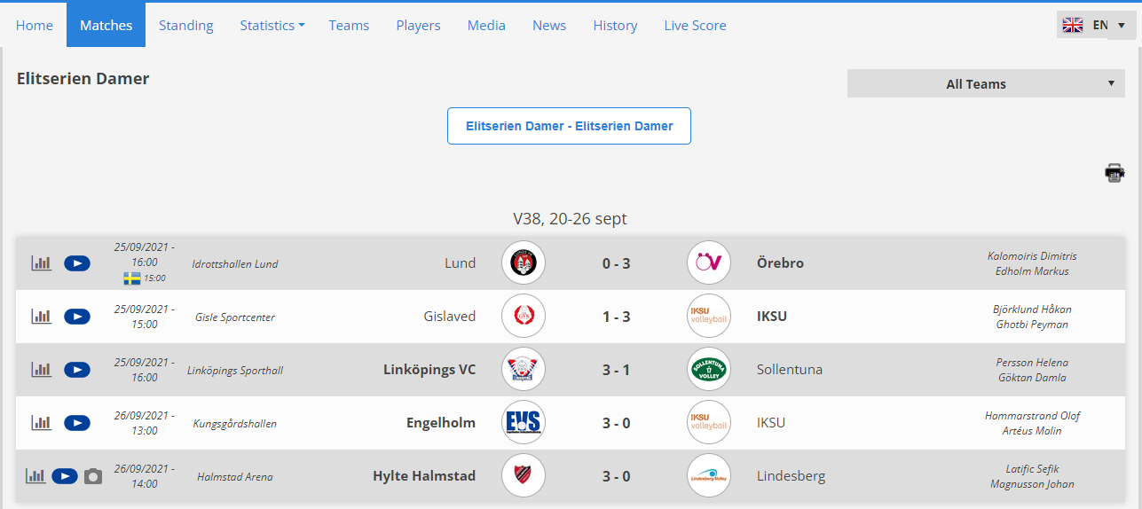
Task: Click the Sollentuna Volley logo
Action: click(x=708, y=369)
